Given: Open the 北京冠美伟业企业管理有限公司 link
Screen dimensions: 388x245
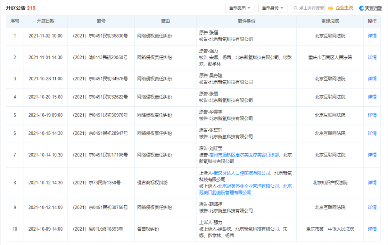Looking at the screenshot, I should 249,186.
